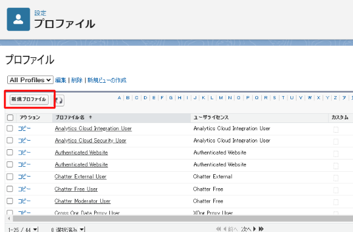Screen dimensions: 353x232
Task: Refresh the profile list with refresh icon
Action: tap(59, 100)
